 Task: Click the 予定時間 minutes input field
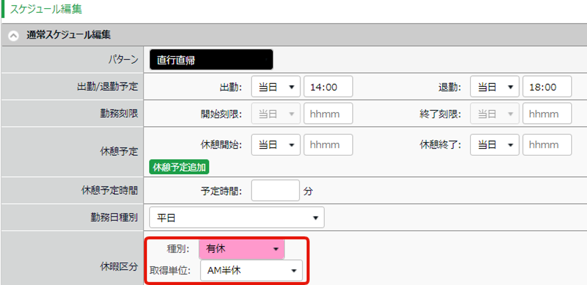coord(275,191)
